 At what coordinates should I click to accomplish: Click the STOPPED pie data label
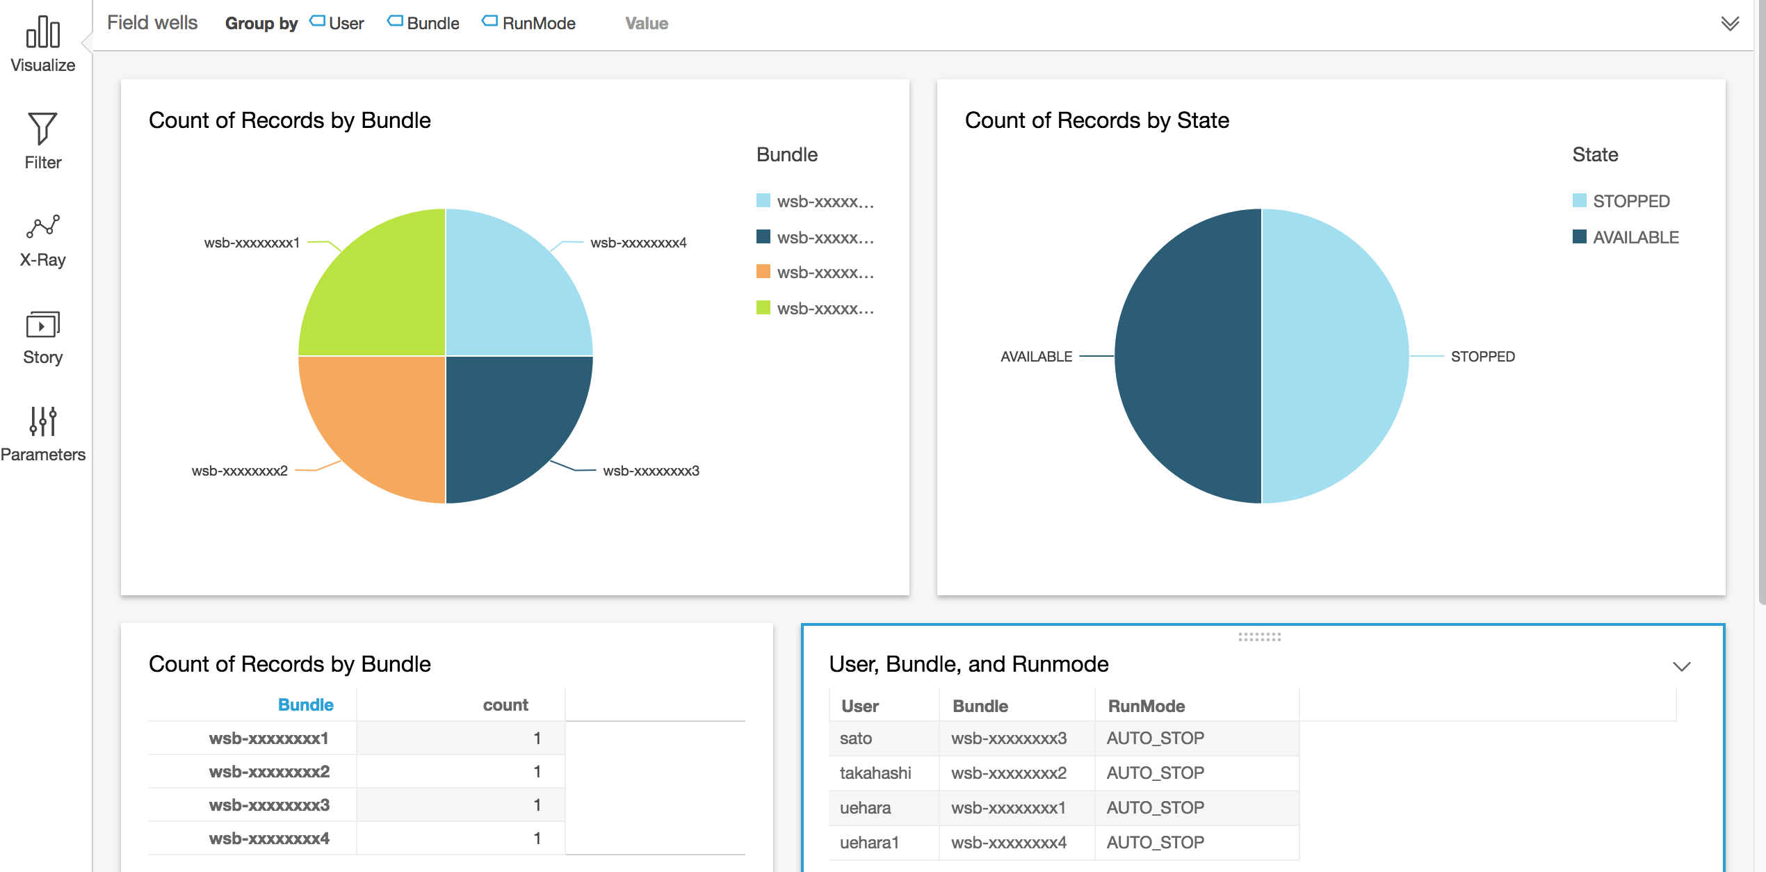[1483, 357]
